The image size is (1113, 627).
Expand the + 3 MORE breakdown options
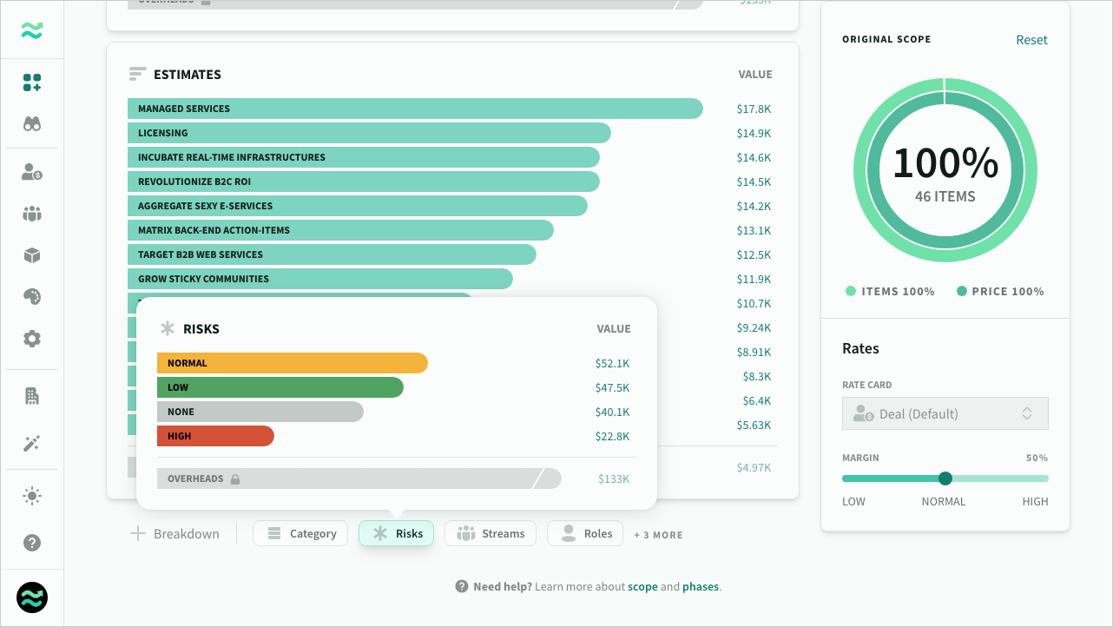click(658, 535)
